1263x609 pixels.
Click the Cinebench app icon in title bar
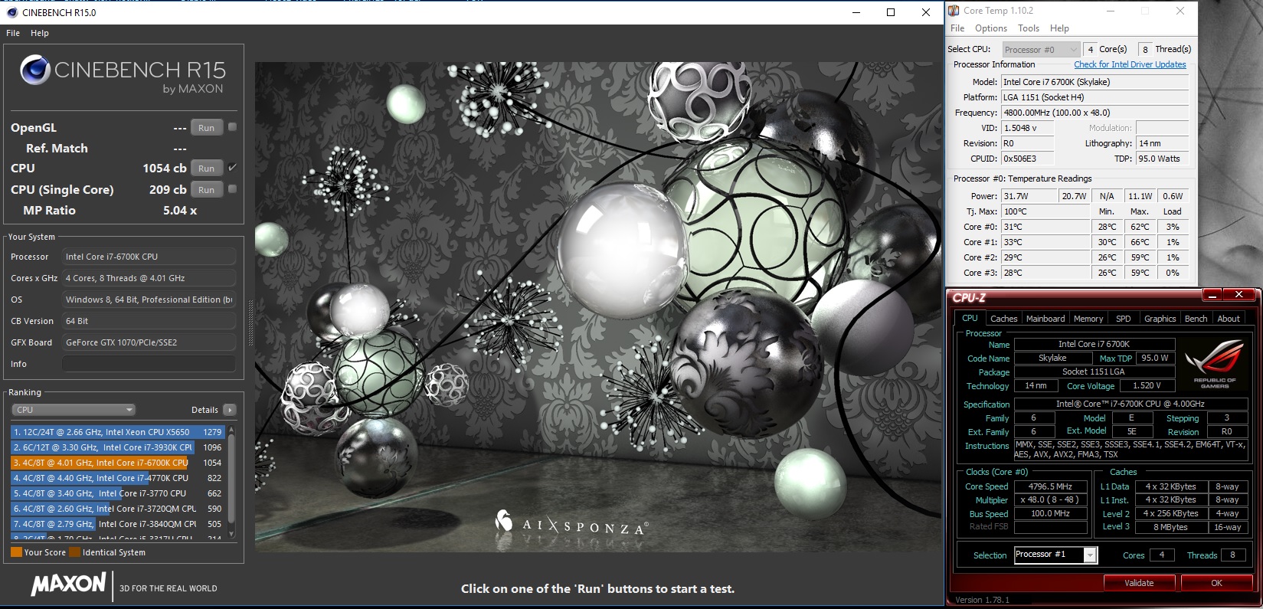tap(11, 12)
